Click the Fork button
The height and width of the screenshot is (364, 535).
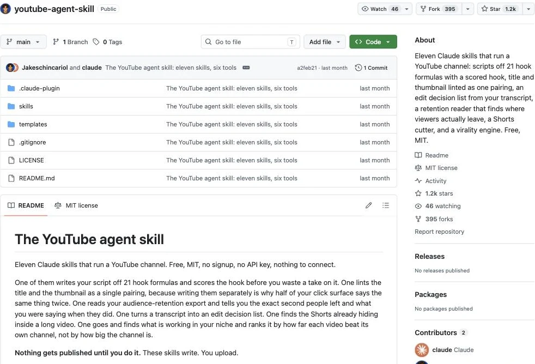coord(439,9)
